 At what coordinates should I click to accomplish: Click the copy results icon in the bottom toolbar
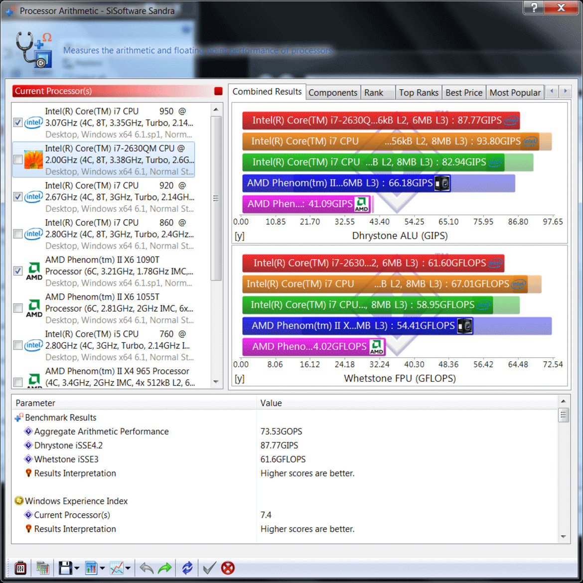[43, 568]
